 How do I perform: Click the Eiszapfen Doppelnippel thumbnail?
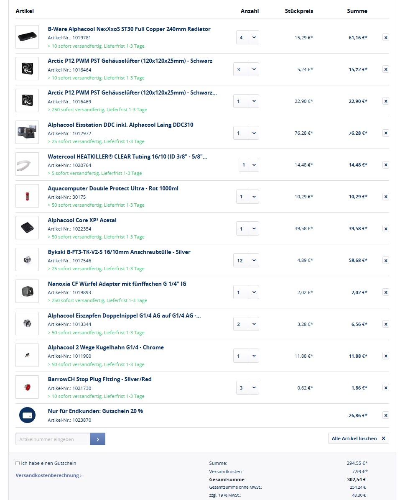tap(27, 323)
